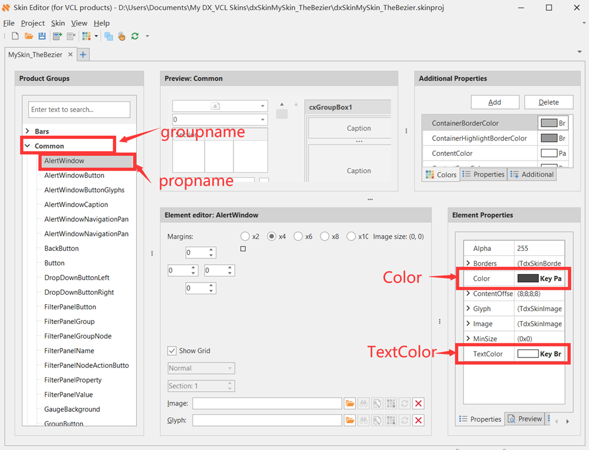Open the Help menu

click(x=101, y=23)
